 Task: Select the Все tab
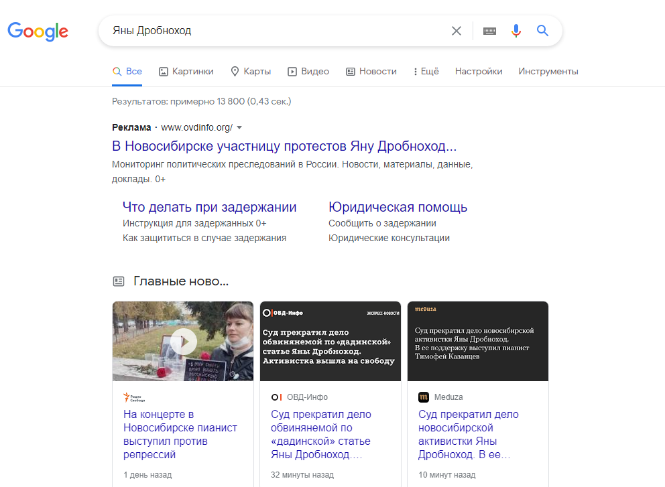(127, 71)
